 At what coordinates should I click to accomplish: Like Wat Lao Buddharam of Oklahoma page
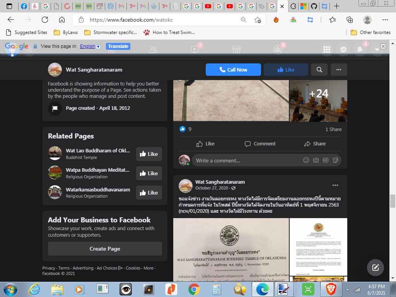(149, 154)
